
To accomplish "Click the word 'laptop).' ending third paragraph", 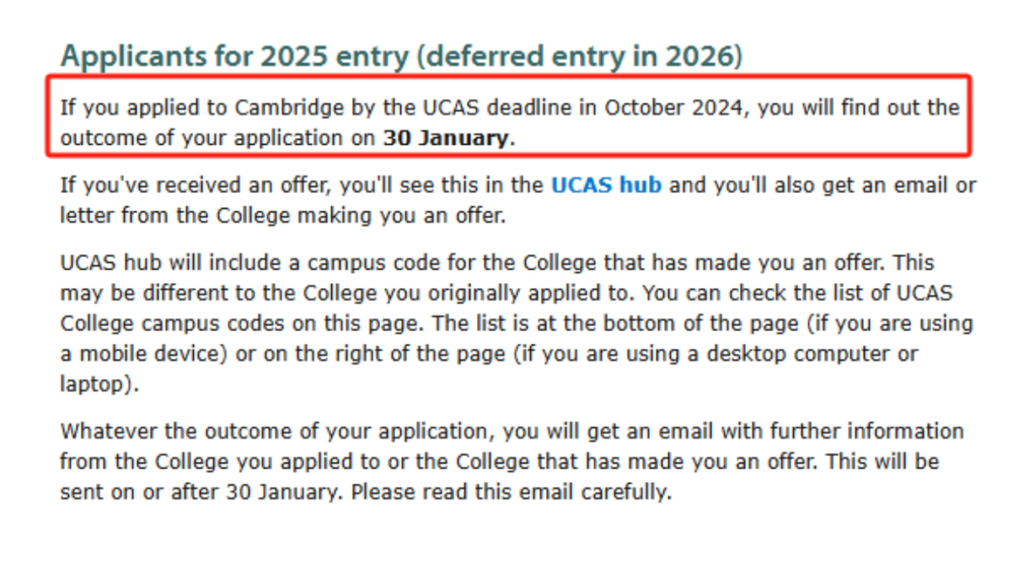I will [x=99, y=384].
